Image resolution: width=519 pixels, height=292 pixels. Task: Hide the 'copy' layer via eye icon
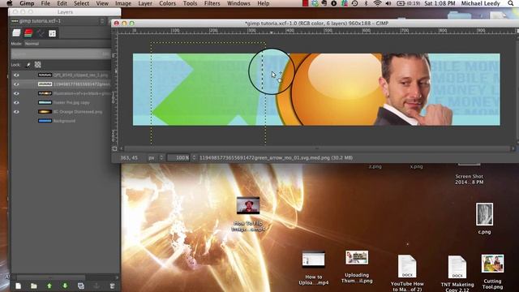point(16,103)
